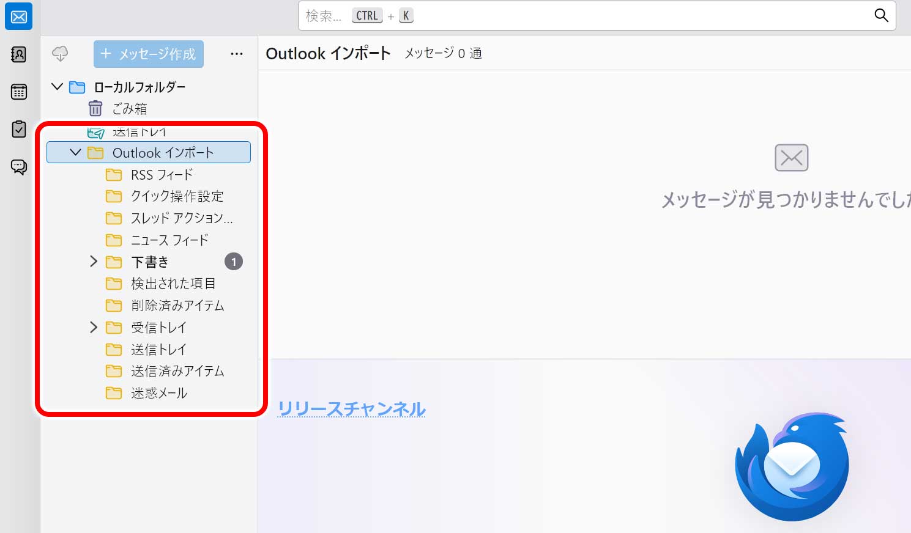Select the ごみ箱 folder
This screenshot has height=533, width=911.
click(149, 109)
